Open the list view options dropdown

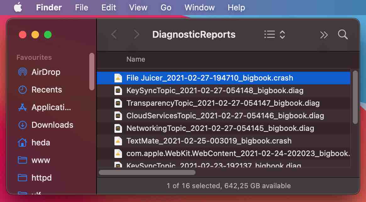click(x=275, y=35)
